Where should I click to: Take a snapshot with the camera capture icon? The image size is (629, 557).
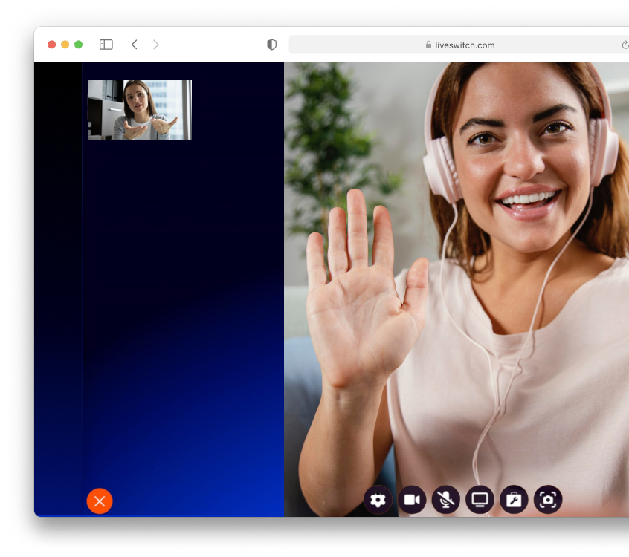pos(549,500)
